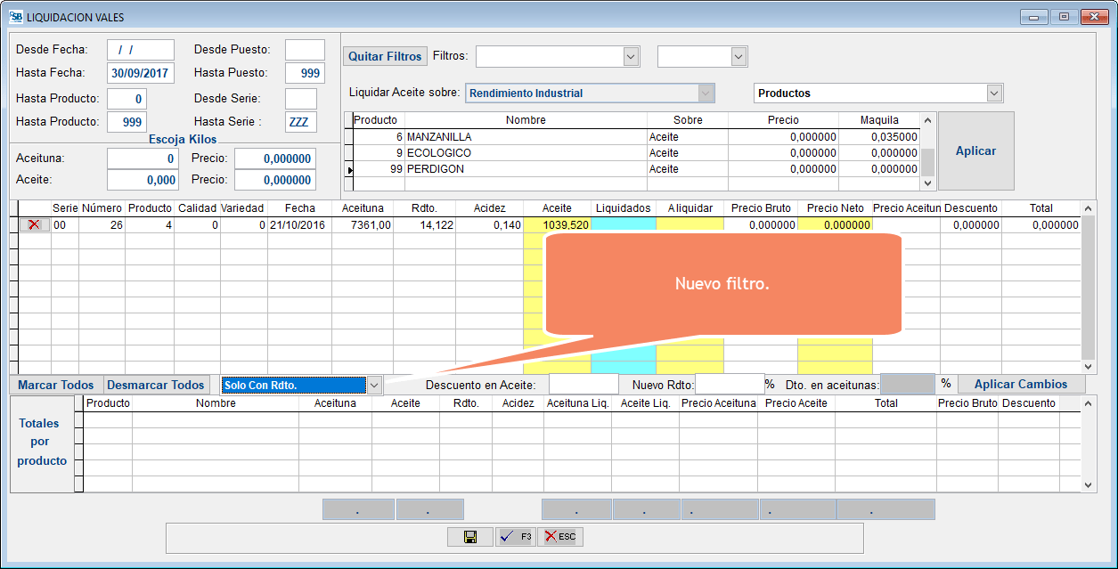Screen dimensions: 1118x569
Task: Click red X delete icon in first row
Action: pos(35,225)
